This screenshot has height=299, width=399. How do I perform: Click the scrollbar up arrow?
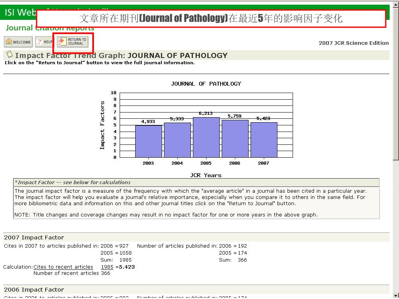tap(396, 5)
